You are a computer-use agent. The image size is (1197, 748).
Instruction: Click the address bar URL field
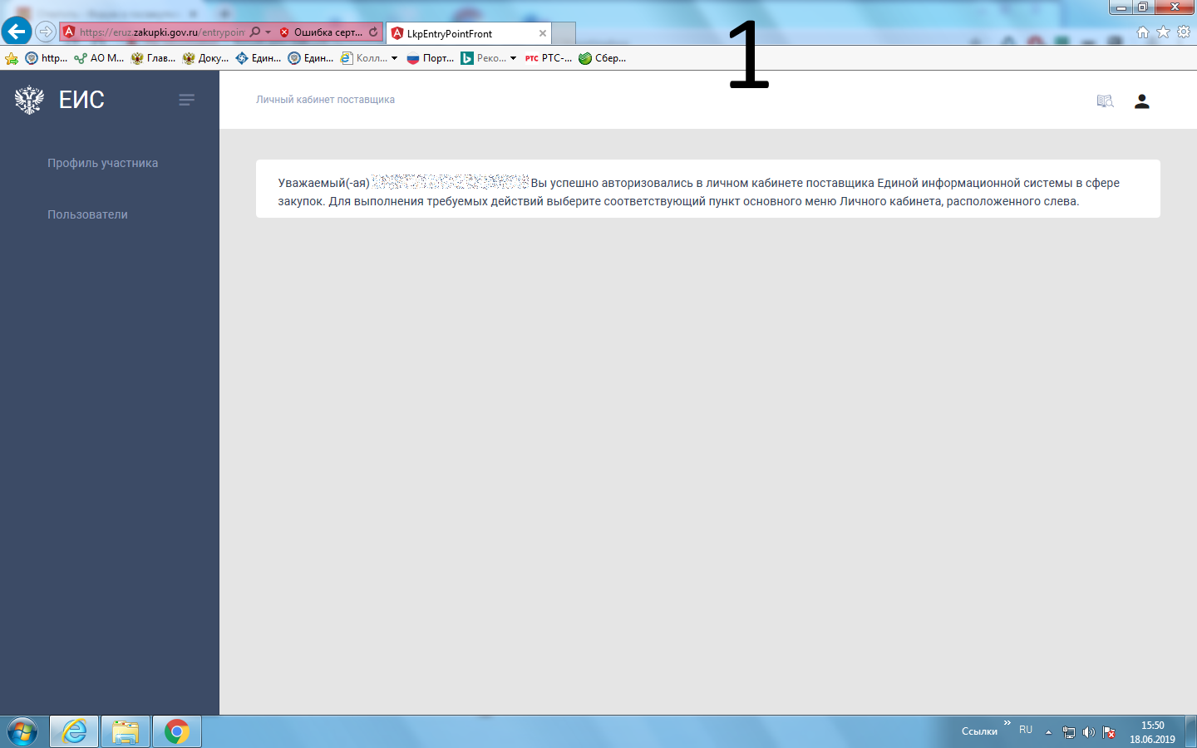(x=162, y=32)
